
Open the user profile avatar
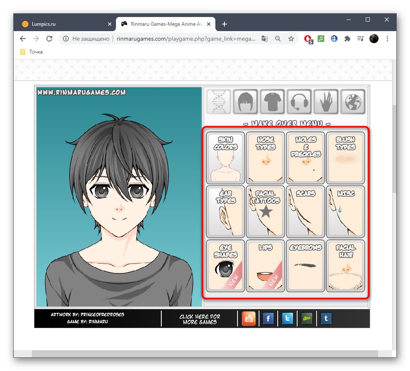pos(374,39)
